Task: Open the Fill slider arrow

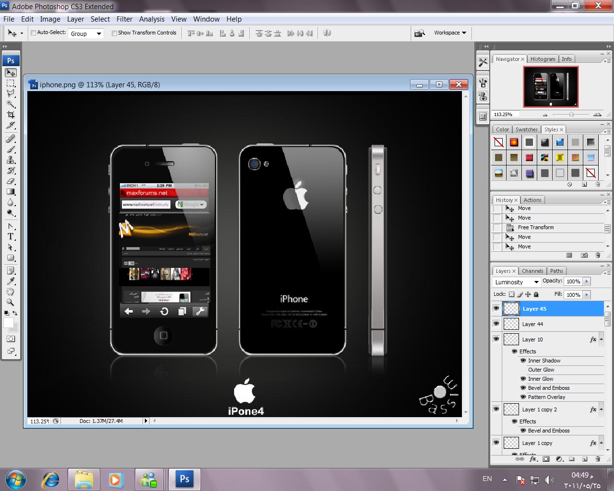Action: pyautogui.click(x=587, y=295)
